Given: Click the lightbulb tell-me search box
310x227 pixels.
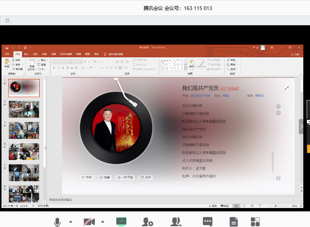Looking at the screenshot, I should 114,54.
